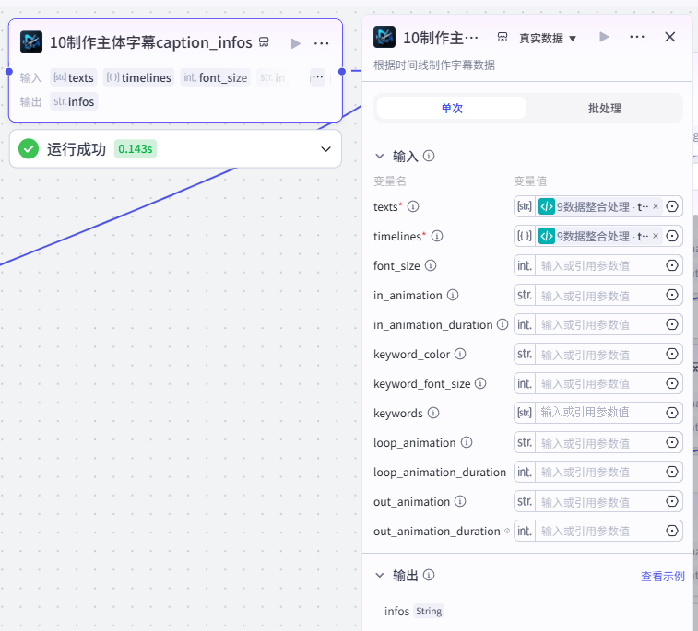The image size is (698, 631).
Task: Click the in_animation value input field
Action: [598, 296]
